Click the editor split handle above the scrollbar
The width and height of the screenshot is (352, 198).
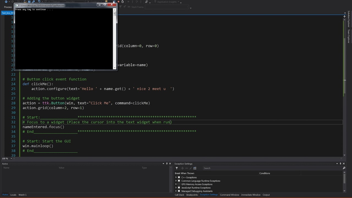(344, 17)
